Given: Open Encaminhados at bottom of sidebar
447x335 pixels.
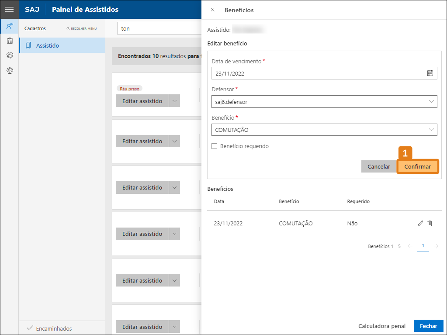Looking at the screenshot, I should pos(49,328).
